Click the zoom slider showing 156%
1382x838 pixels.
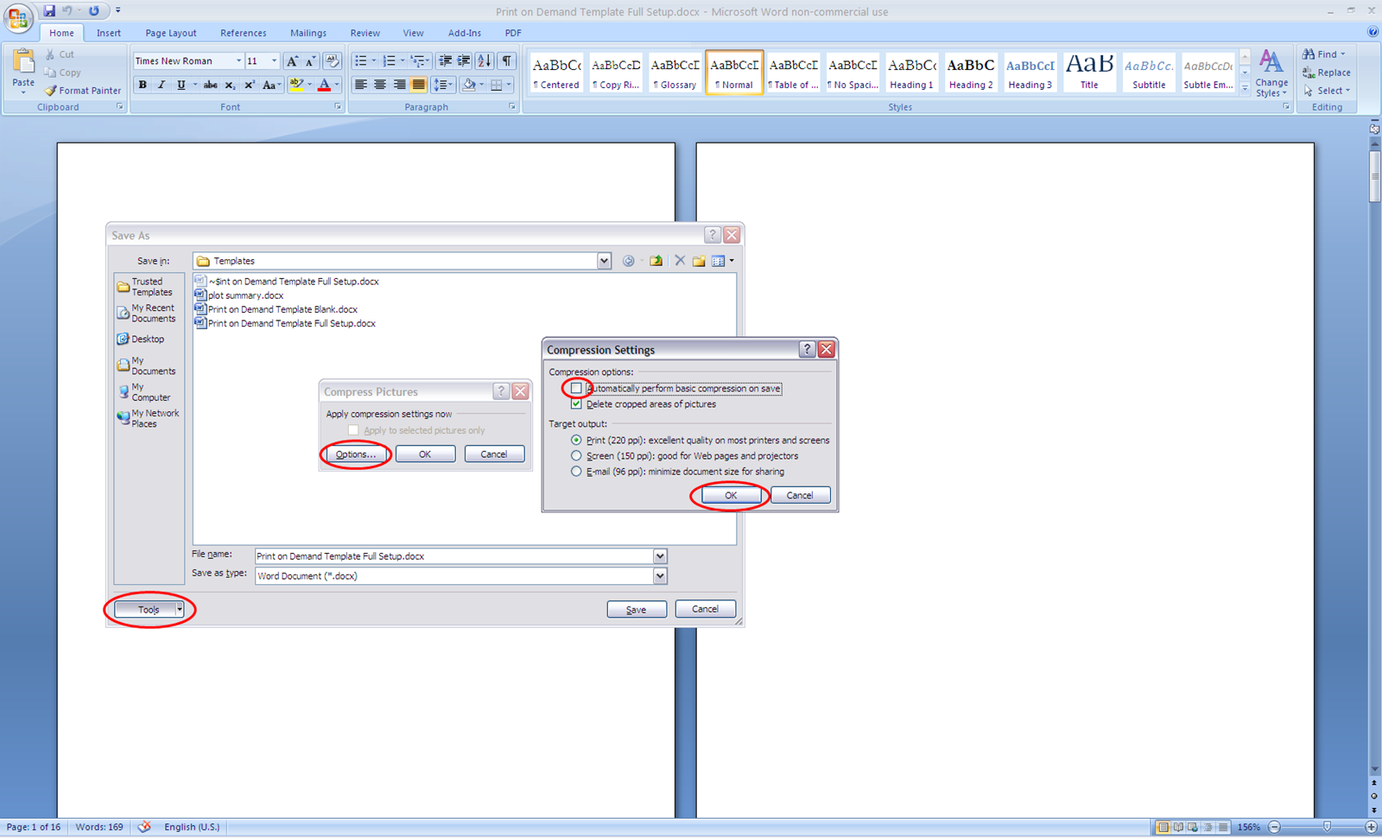click(1248, 827)
